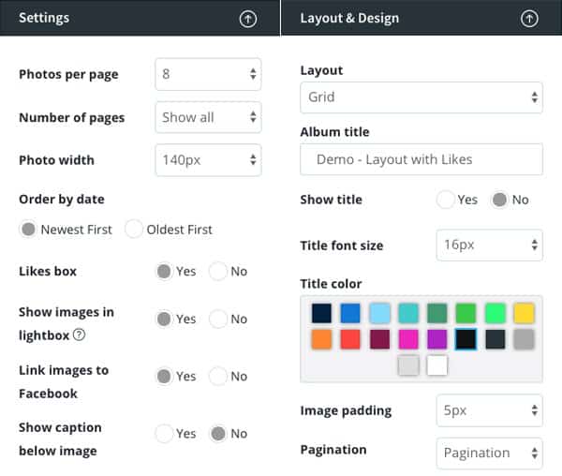Change the Title font size dropdown
Image resolution: width=562 pixels, height=476 pixels.
489,245
